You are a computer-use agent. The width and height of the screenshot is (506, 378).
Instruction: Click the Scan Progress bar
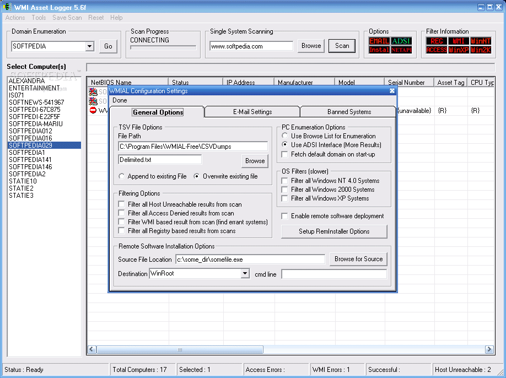pos(163,47)
